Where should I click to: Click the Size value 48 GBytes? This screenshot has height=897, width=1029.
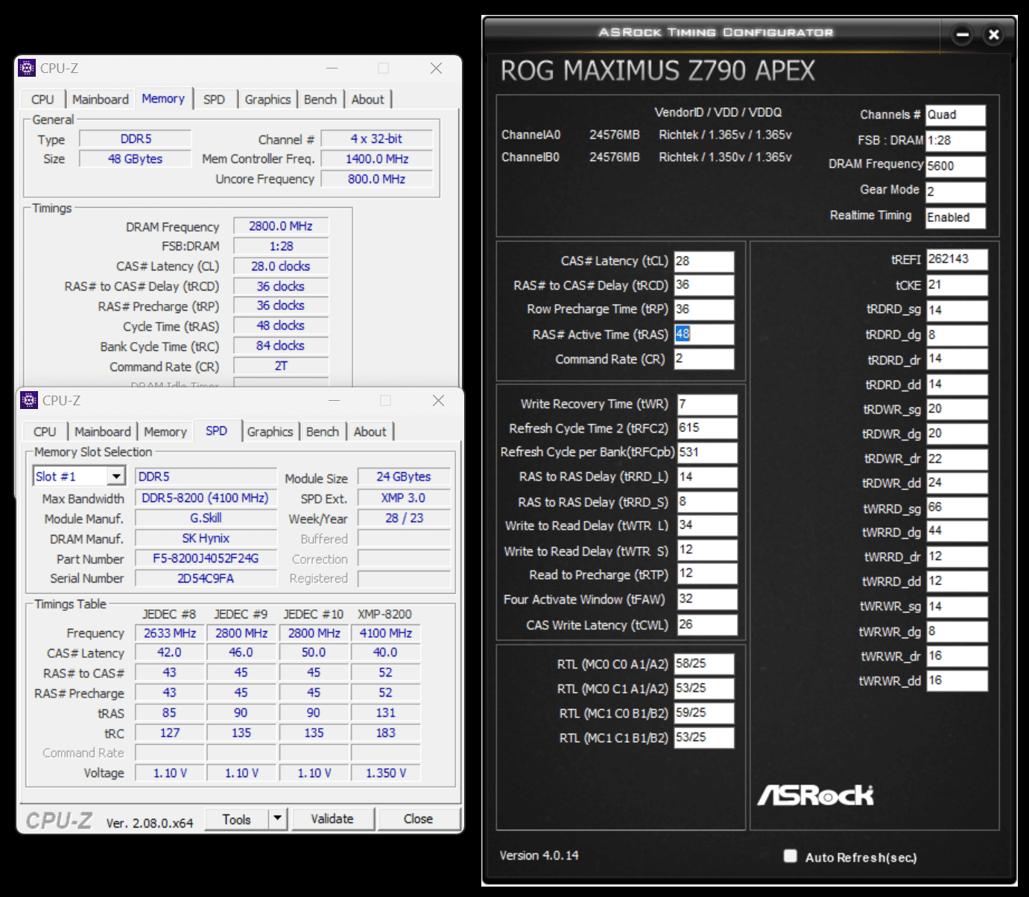tap(135, 159)
